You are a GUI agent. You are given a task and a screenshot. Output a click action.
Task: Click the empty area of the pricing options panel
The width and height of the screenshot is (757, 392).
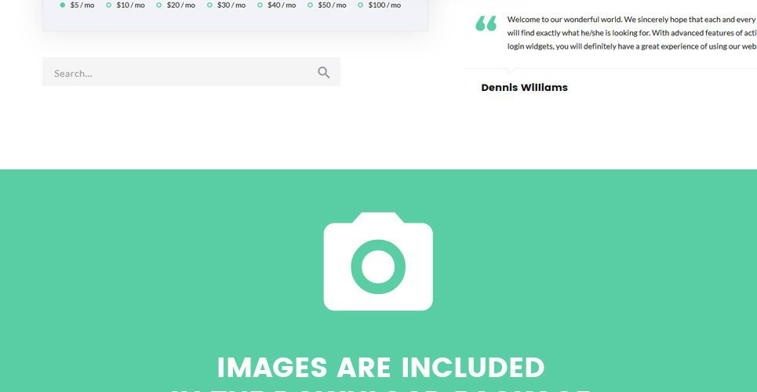[235, 20]
